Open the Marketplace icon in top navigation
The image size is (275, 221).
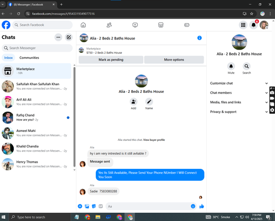(161, 25)
